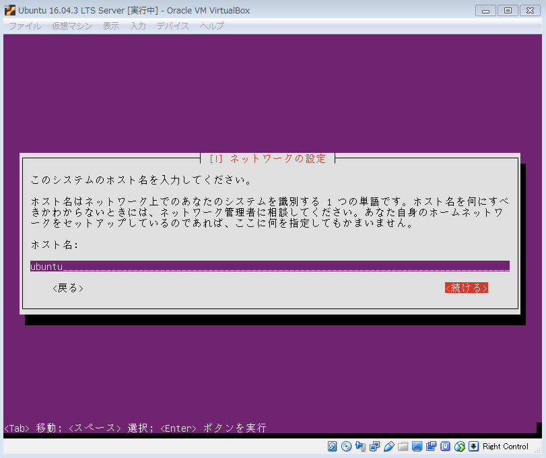Image resolution: width=546 pixels, height=458 pixels.
Task: Click the audio status icon
Action: 361,447
